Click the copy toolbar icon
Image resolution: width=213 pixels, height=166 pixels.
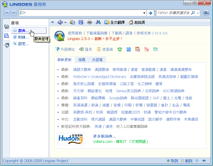[x=72, y=22]
